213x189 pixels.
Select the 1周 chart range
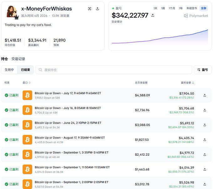coord(163,8)
